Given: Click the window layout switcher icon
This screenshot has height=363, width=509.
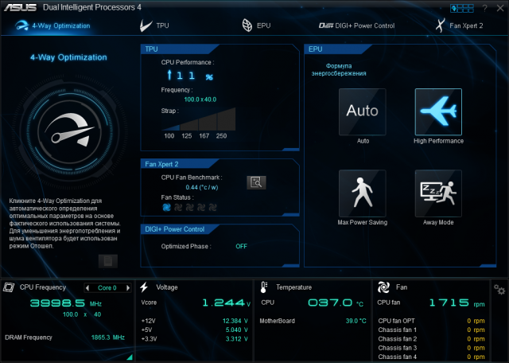Looking at the screenshot, I should pyautogui.click(x=462, y=8).
